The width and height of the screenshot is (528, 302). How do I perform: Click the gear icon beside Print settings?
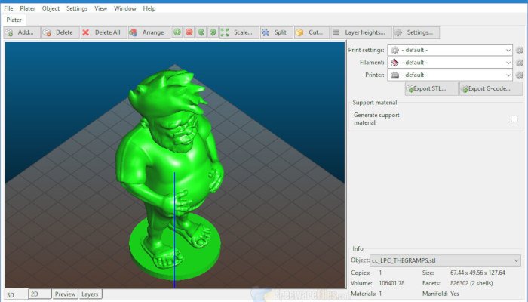(519, 50)
